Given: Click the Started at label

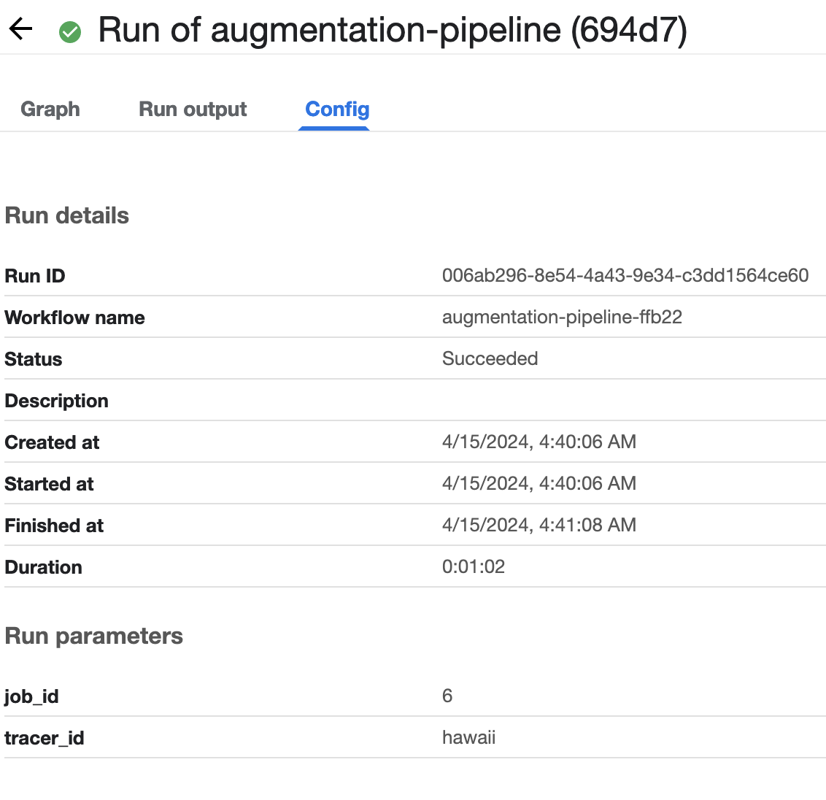Looking at the screenshot, I should (49, 484).
